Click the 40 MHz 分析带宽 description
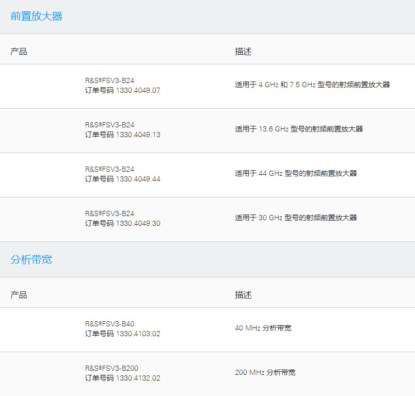This screenshot has width=415, height=396. coord(262,328)
